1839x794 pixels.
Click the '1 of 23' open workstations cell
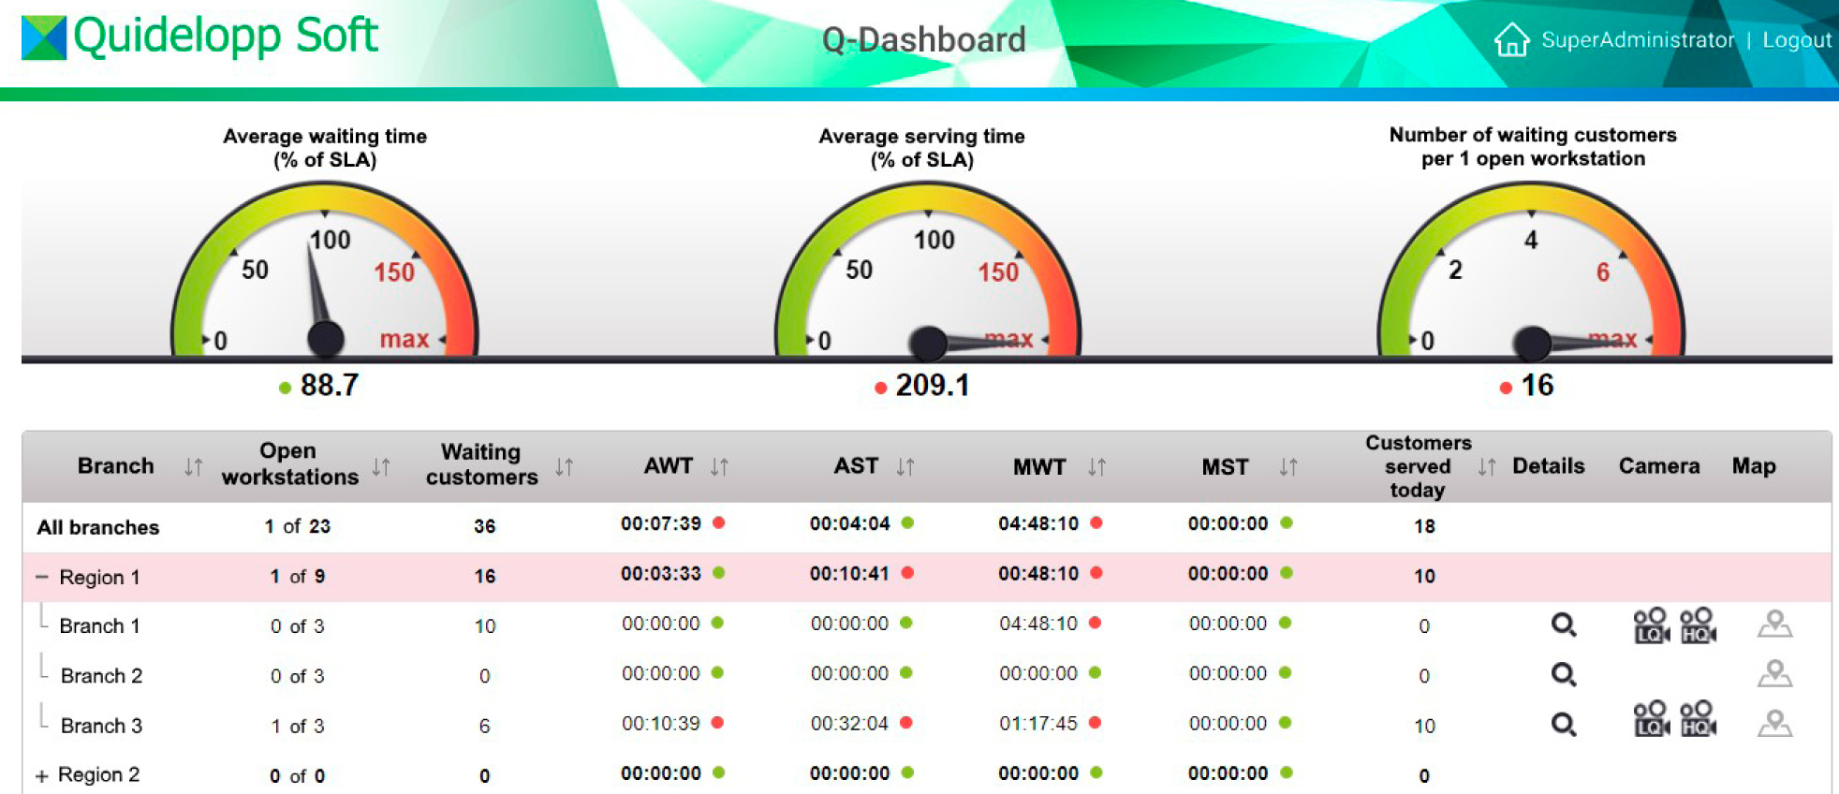click(x=298, y=526)
